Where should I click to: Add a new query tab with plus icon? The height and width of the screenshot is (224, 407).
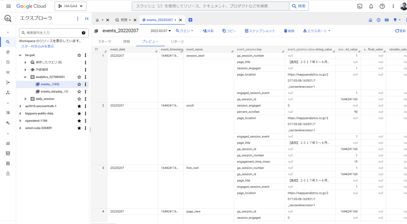pos(190,20)
